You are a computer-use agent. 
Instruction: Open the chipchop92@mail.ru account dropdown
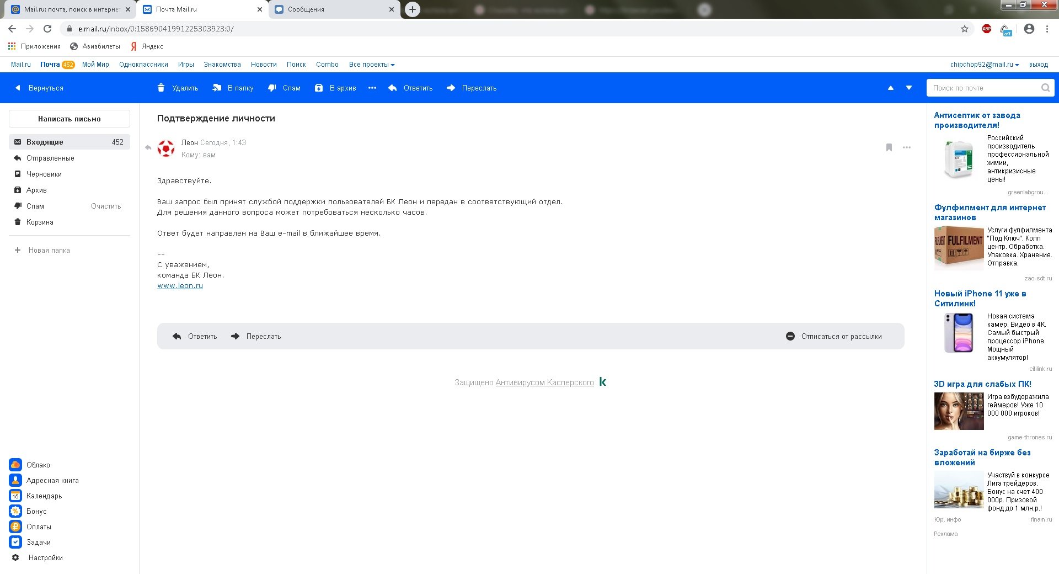coord(984,65)
